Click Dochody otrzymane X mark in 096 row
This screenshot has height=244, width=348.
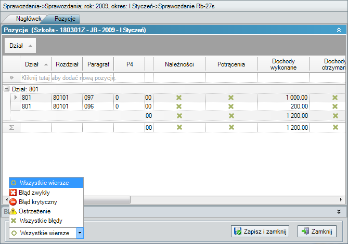[x=335, y=106]
